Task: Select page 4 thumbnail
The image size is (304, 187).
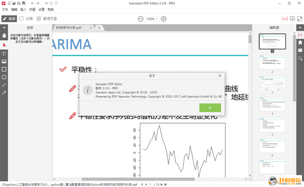Action: (x=272, y=104)
